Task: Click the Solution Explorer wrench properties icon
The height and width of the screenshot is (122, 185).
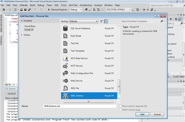Action: point(170,19)
